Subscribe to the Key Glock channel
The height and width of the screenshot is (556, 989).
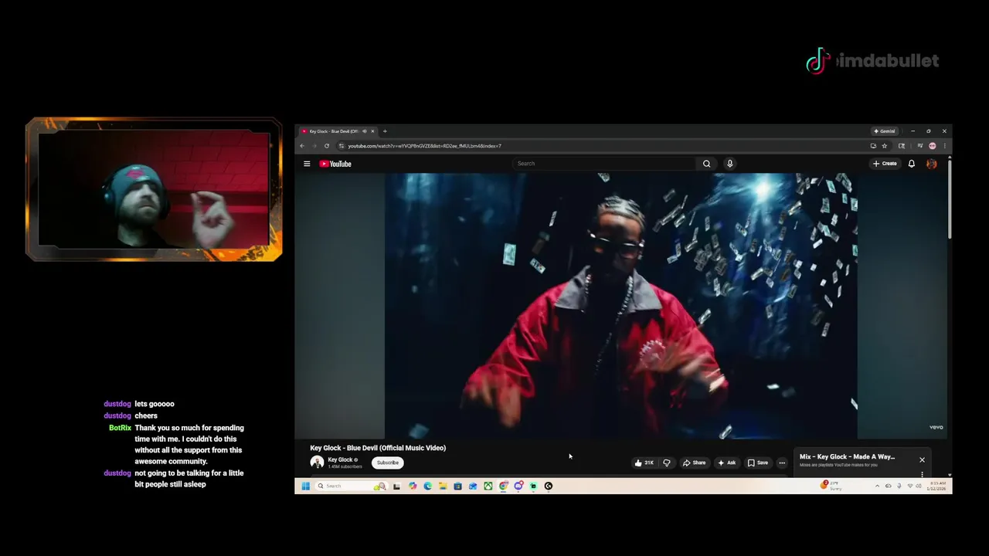[388, 463]
